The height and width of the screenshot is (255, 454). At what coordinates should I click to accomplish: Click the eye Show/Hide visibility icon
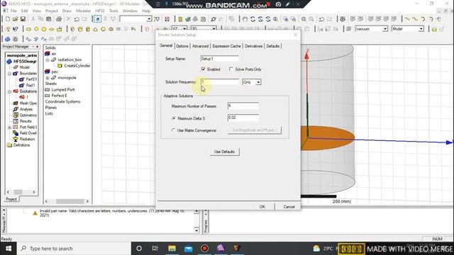pos(343,19)
